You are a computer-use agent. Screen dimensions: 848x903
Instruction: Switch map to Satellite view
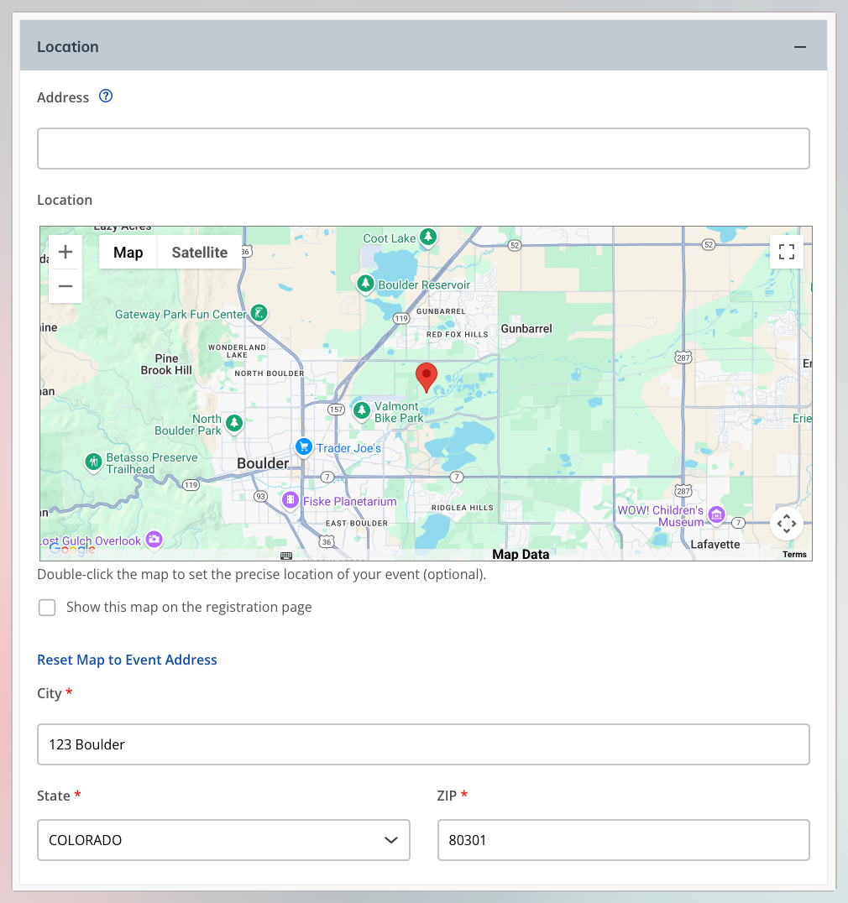pyautogui.click(x=199, y=253)
